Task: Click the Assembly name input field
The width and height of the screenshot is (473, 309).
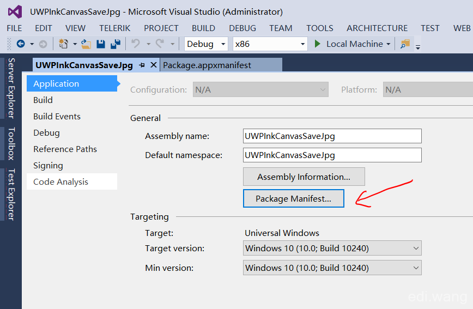Action: tap(332, 136)
